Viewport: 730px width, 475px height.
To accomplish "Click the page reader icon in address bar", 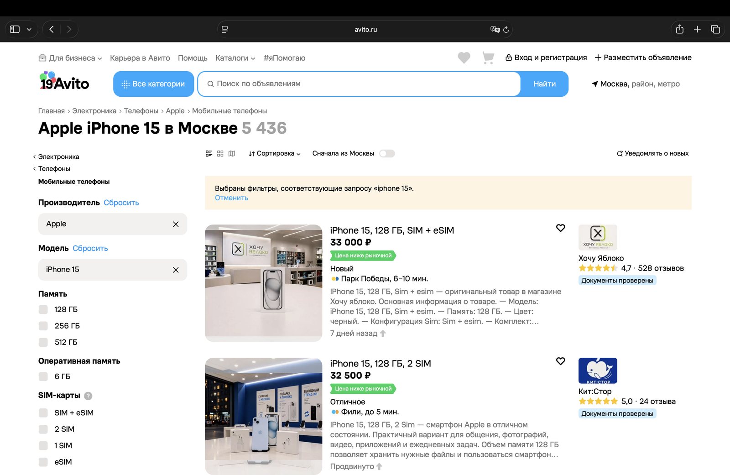I will coord(224,29).
